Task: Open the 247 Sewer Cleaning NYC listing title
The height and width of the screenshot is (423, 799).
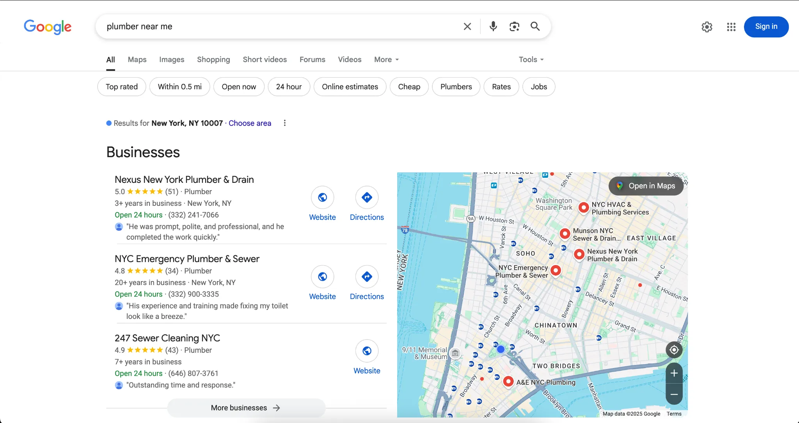Action: (167, 338)
